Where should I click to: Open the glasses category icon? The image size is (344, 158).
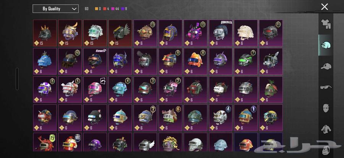pos(326,88)
